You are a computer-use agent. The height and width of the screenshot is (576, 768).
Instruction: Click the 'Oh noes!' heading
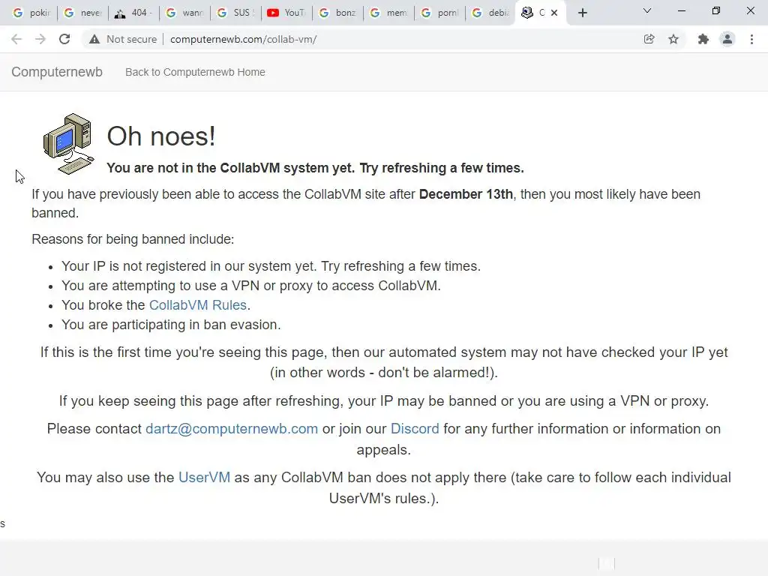click(161, 136)
